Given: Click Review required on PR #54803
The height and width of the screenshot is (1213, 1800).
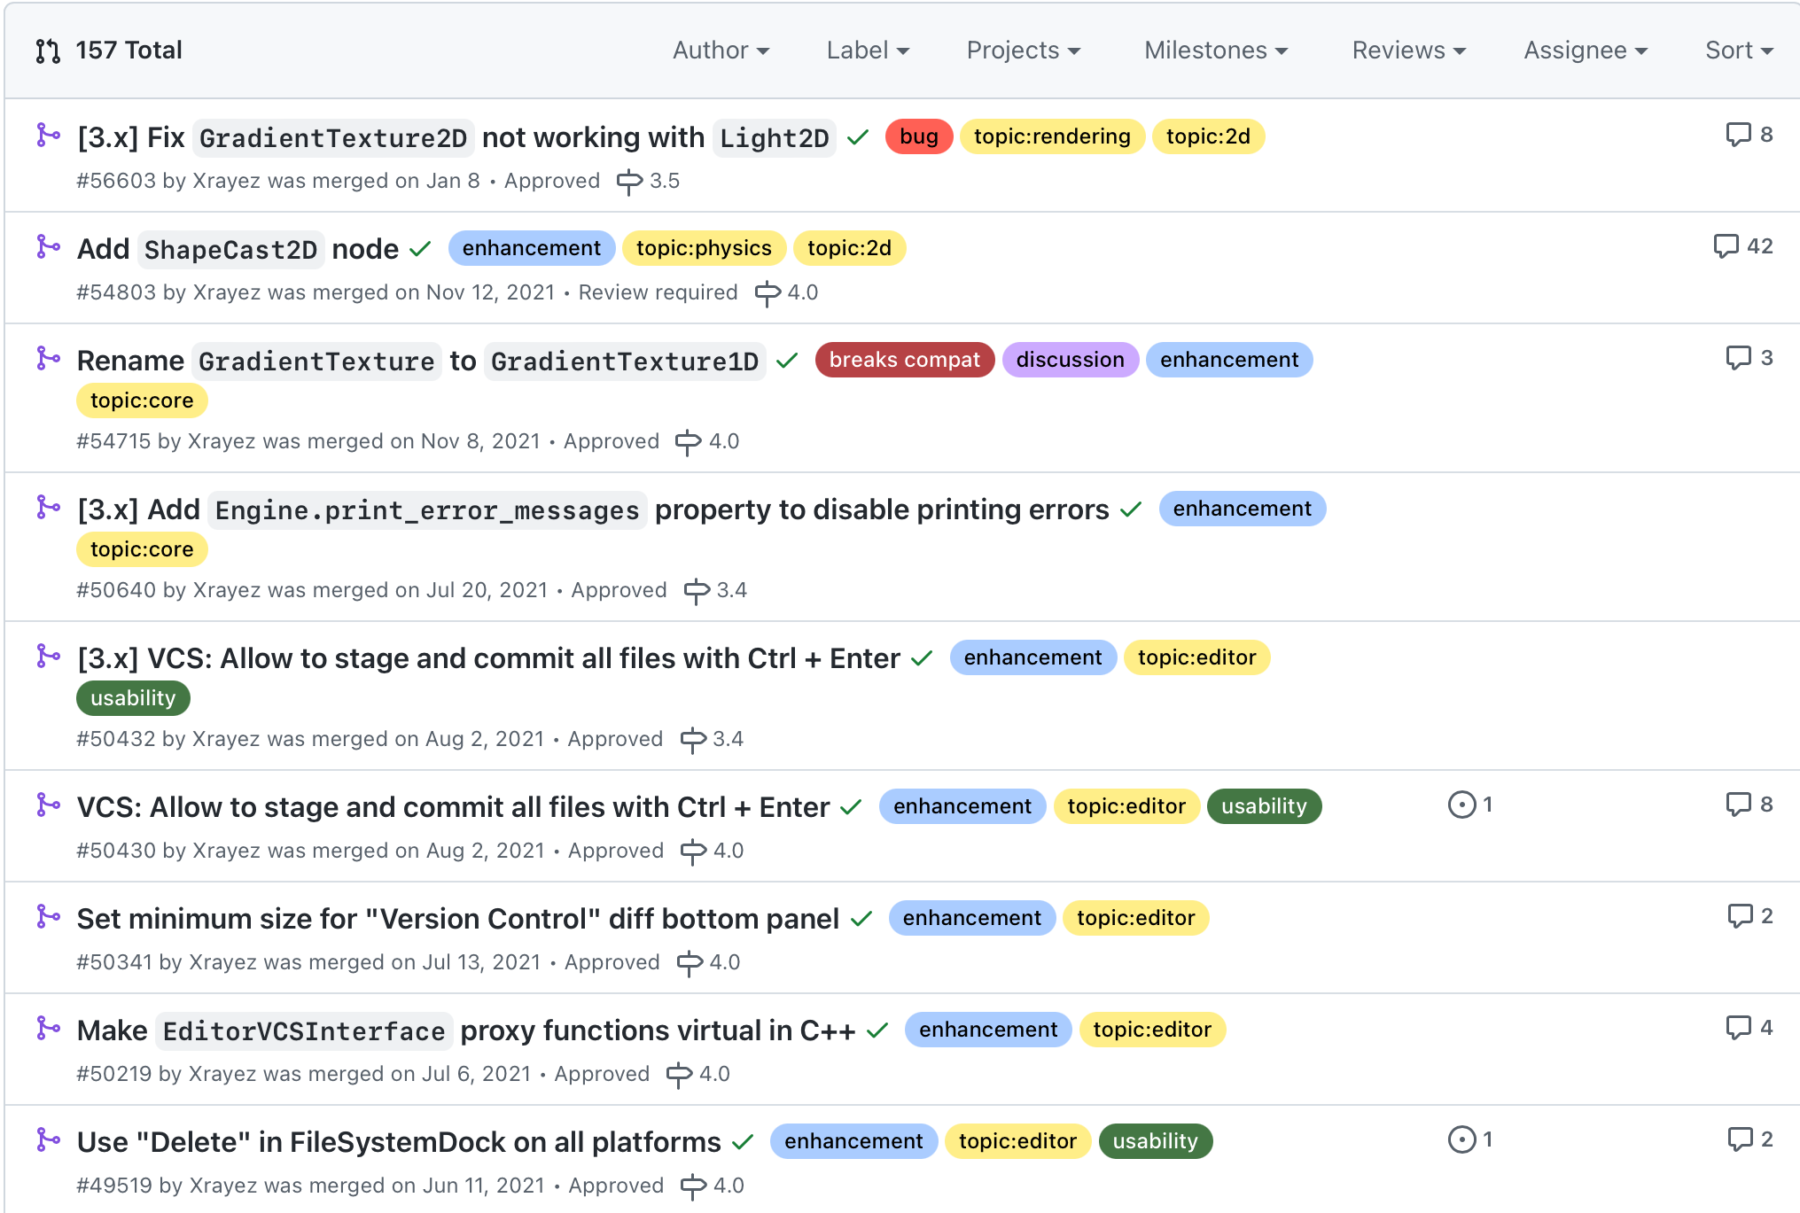Looking at the screenshot, I should [x=658, y=292].
